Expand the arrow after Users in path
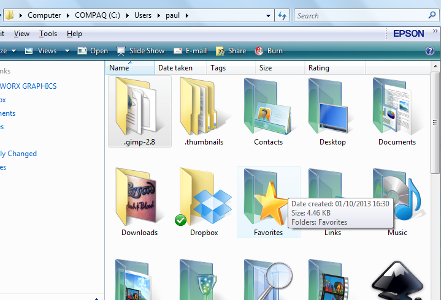Screen dimensions: 441x300 pyautogui.click(x=159, y=15)
